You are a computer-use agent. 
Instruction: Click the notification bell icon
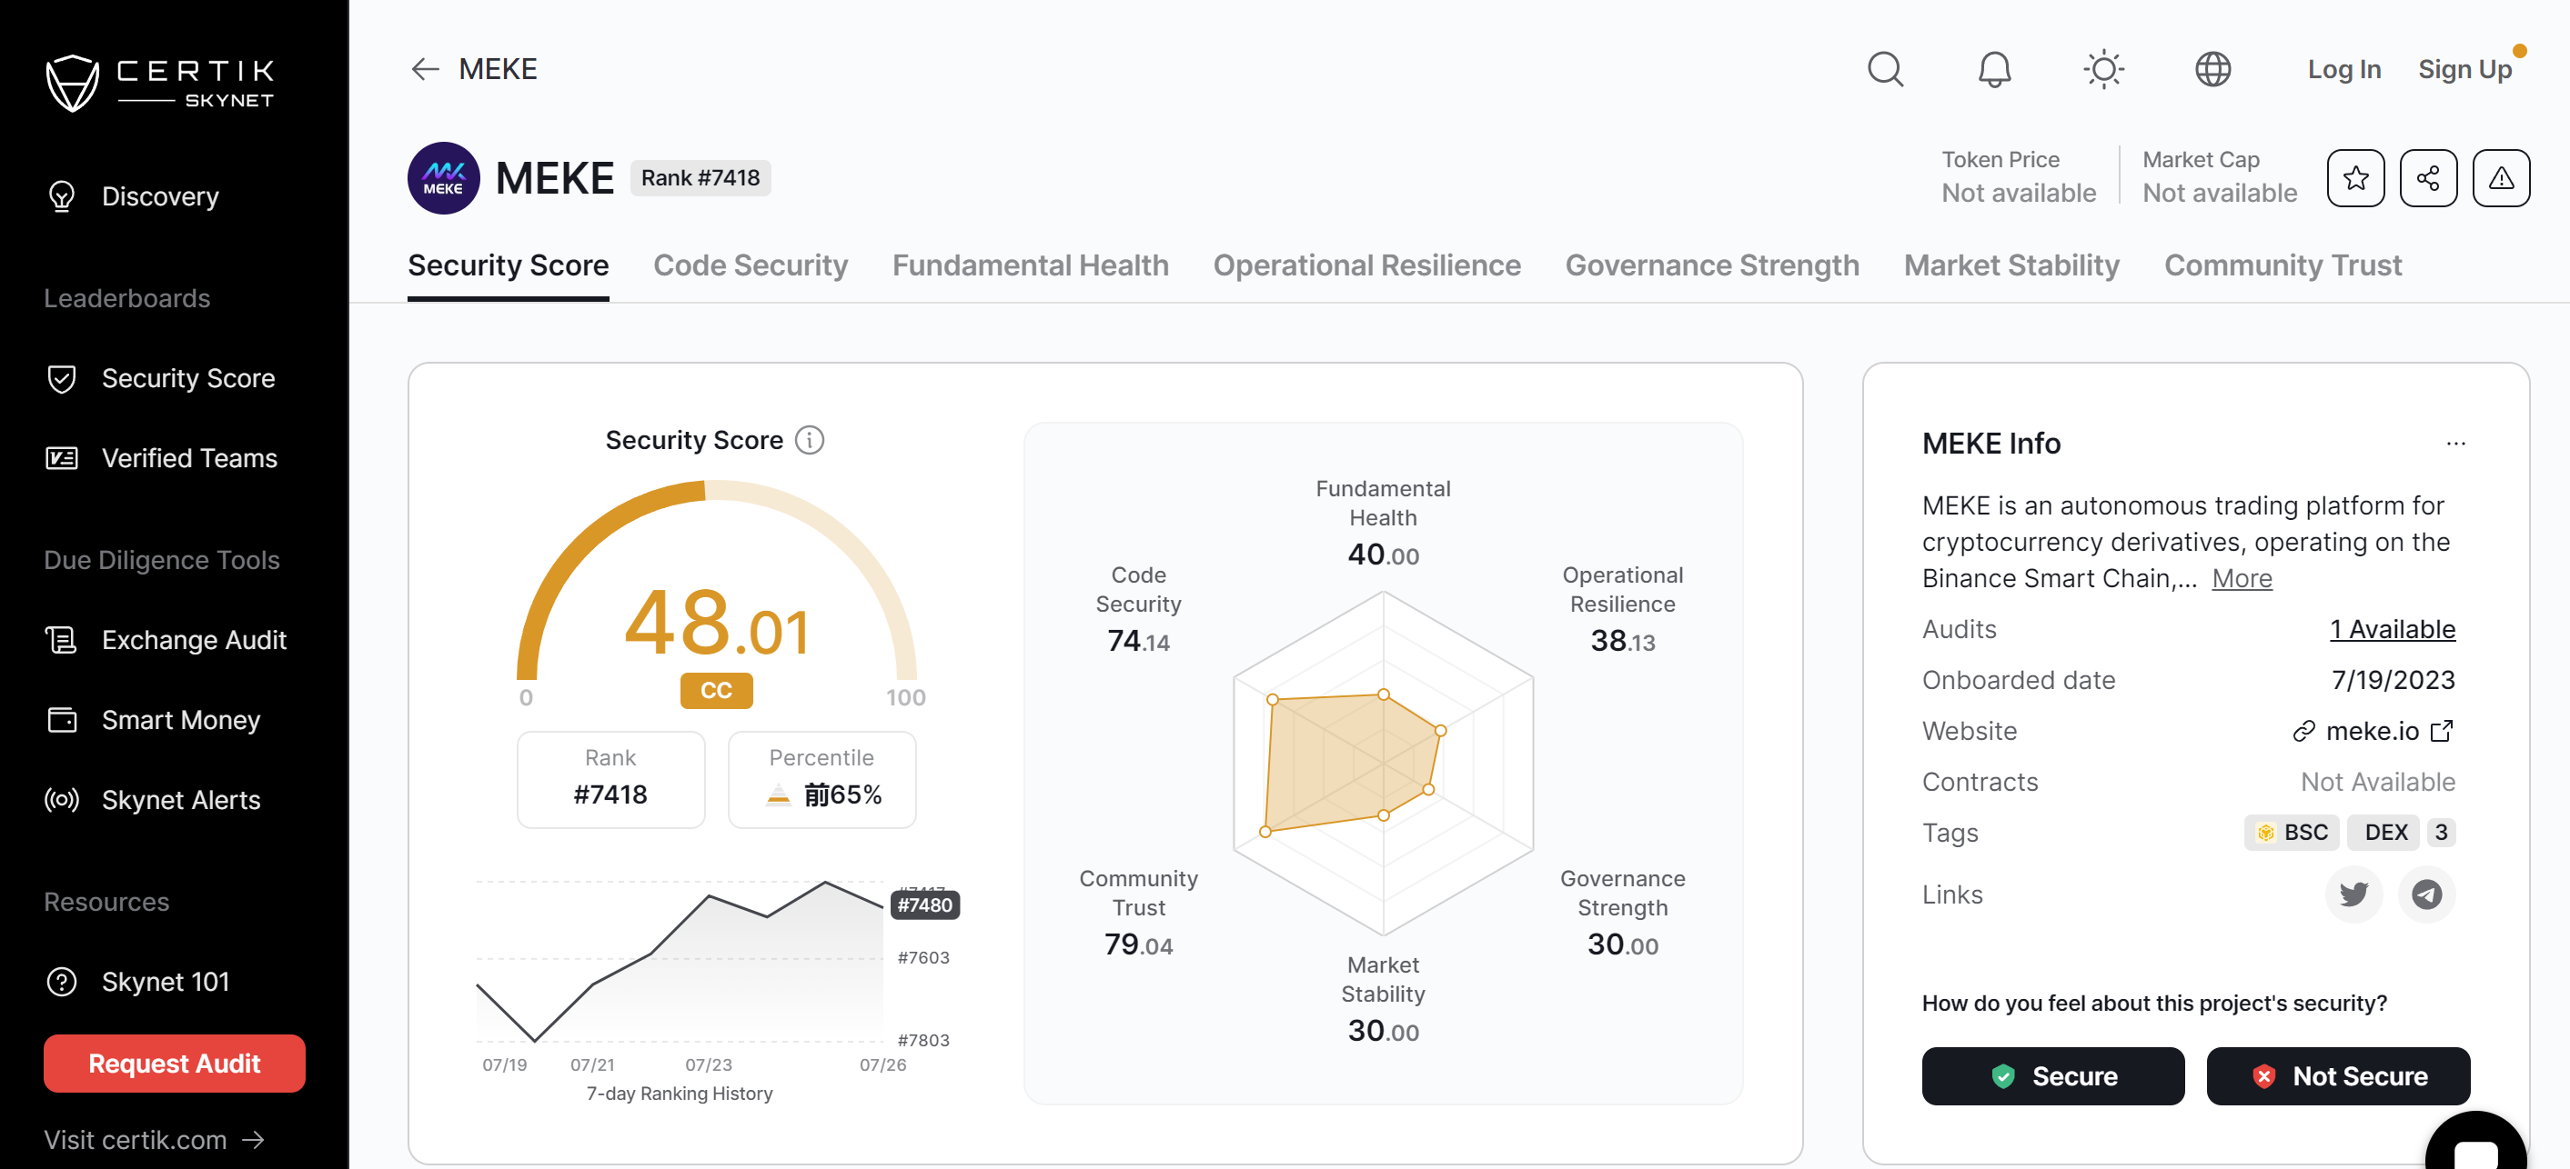1993,69
